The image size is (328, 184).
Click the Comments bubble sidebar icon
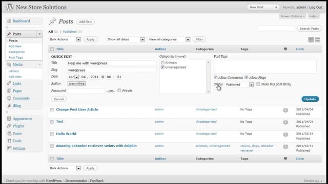(9, 98)
